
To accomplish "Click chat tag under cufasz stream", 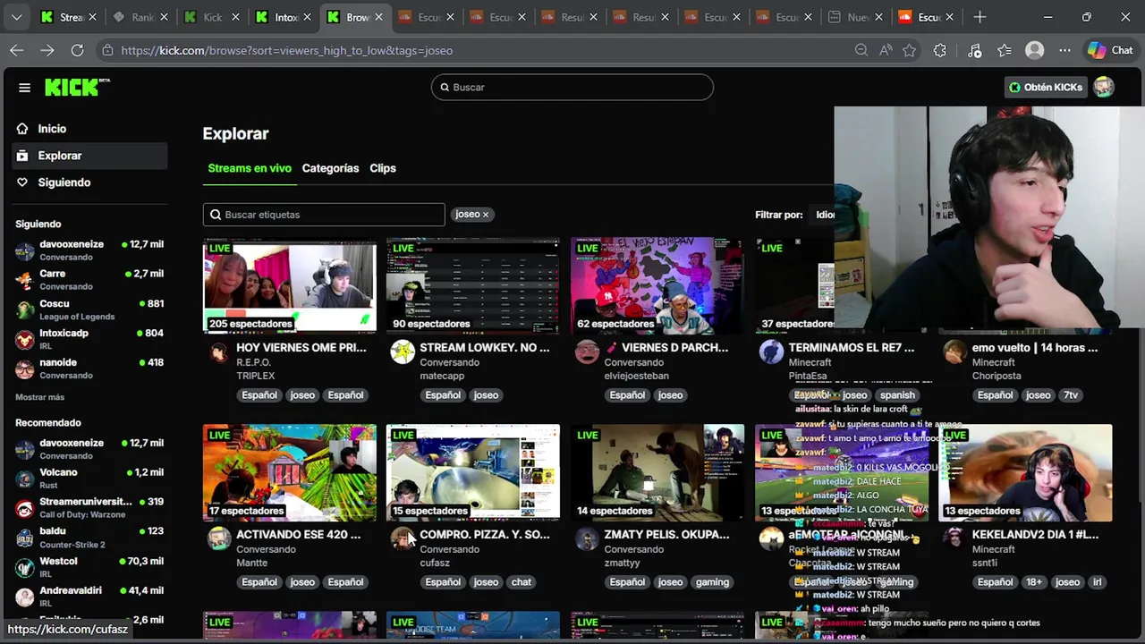I will click(522, 581).
